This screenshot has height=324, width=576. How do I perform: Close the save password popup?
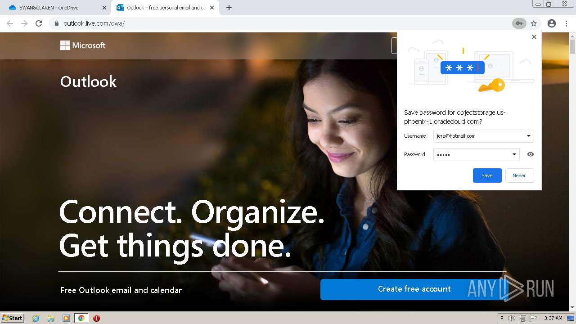(534, 37)
